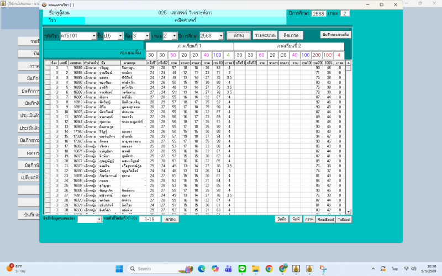Screen dimensions: 442x276
Task: Expand the academic year 2568 dropdown
Action: [220, 35]
